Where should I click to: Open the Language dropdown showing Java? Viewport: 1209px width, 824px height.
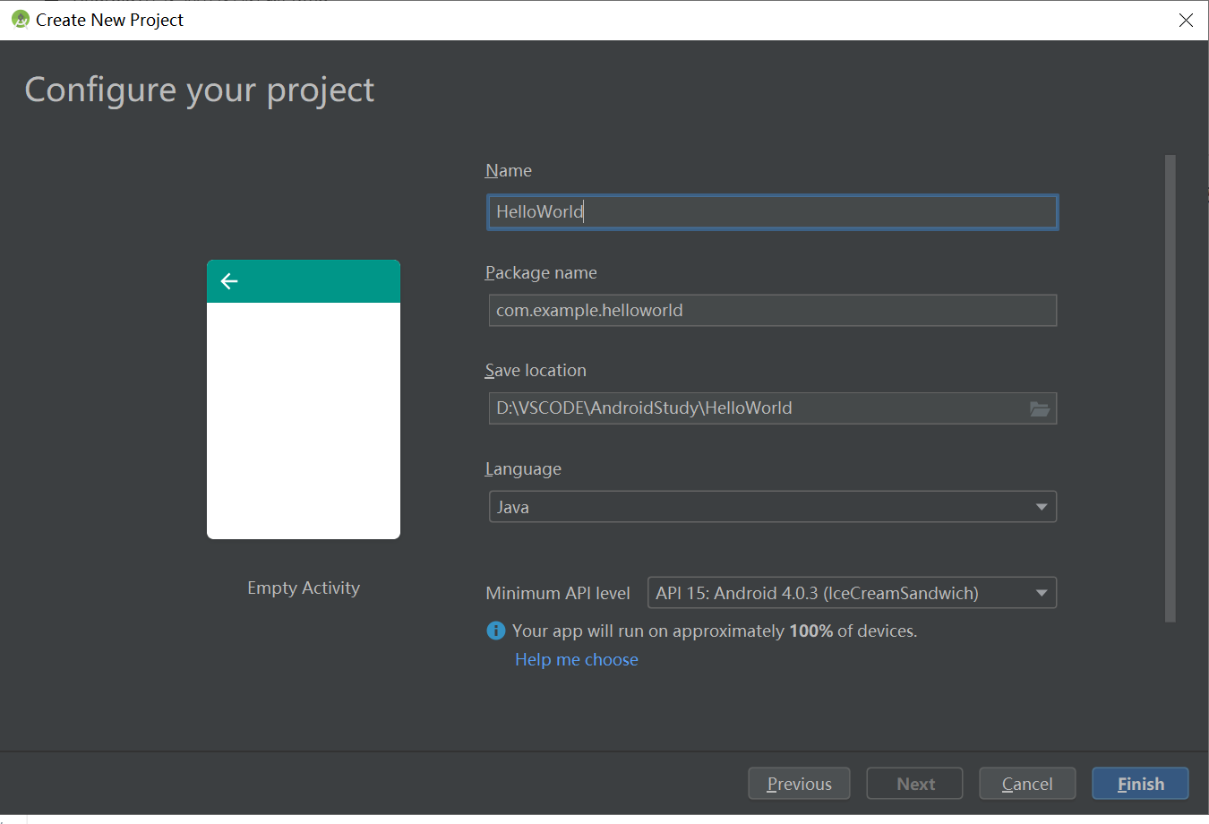tap(773, 507)
